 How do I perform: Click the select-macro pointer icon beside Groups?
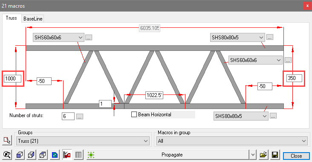(7, 140)
